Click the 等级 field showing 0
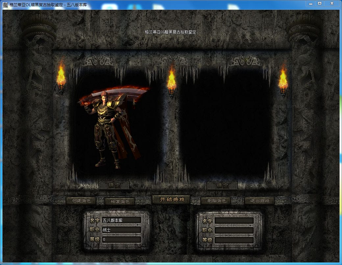 point(121,240)
